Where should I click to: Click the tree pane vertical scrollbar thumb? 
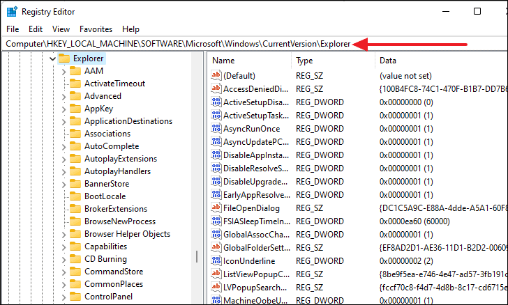[x=197, y=256]
